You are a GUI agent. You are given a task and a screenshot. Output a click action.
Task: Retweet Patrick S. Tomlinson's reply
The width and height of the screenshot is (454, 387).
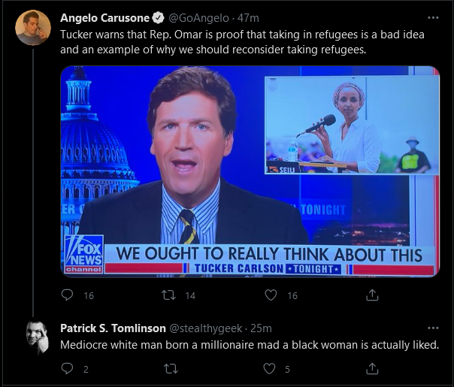(x=171, y=369)
